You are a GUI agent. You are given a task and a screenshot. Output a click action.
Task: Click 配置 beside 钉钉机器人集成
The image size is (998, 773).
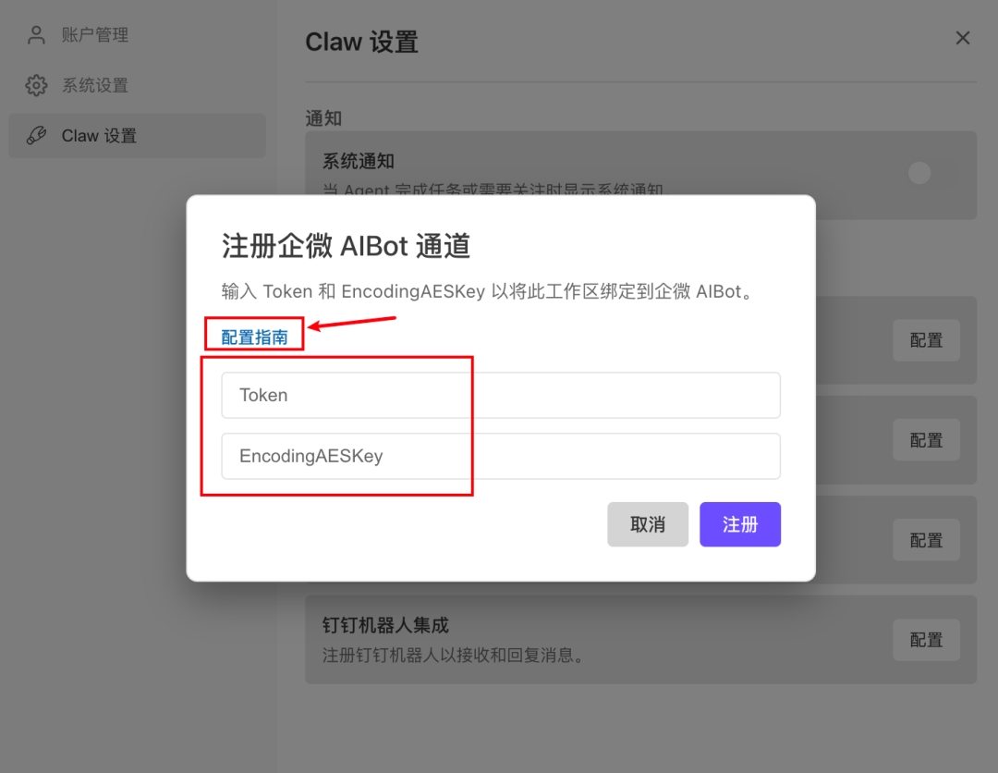pyautogui.click(x=926, y=640)
